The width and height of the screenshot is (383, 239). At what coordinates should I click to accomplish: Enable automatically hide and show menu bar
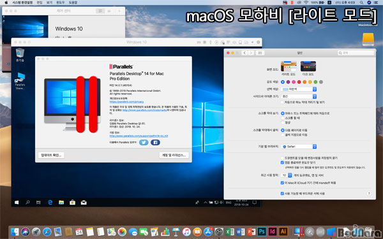(282, 103)
